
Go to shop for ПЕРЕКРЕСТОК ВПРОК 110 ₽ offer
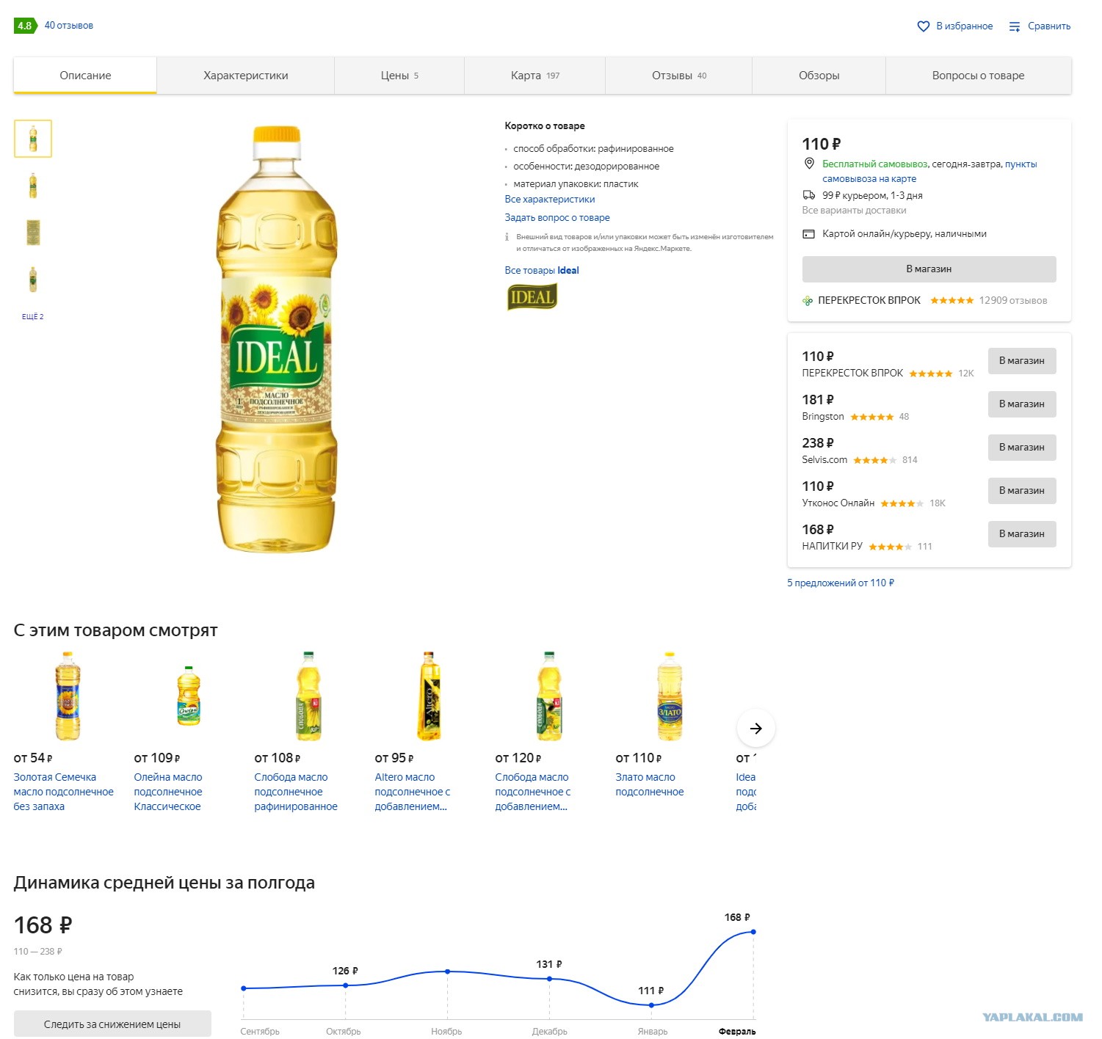pyautogui.click(x=1022, y=361)
